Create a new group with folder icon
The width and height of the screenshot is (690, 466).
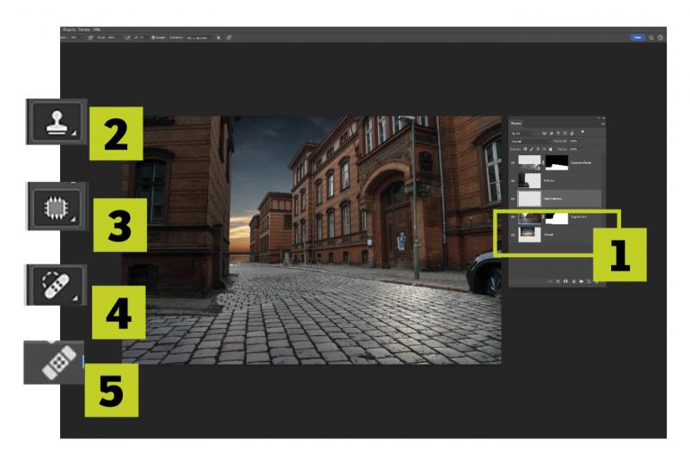tap(582, 281)
